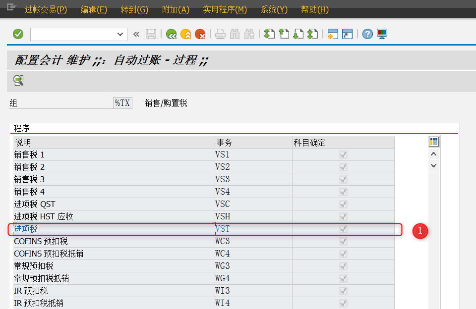Open the command field dropdown arrow
476x309 pixels.
[120, 34]
